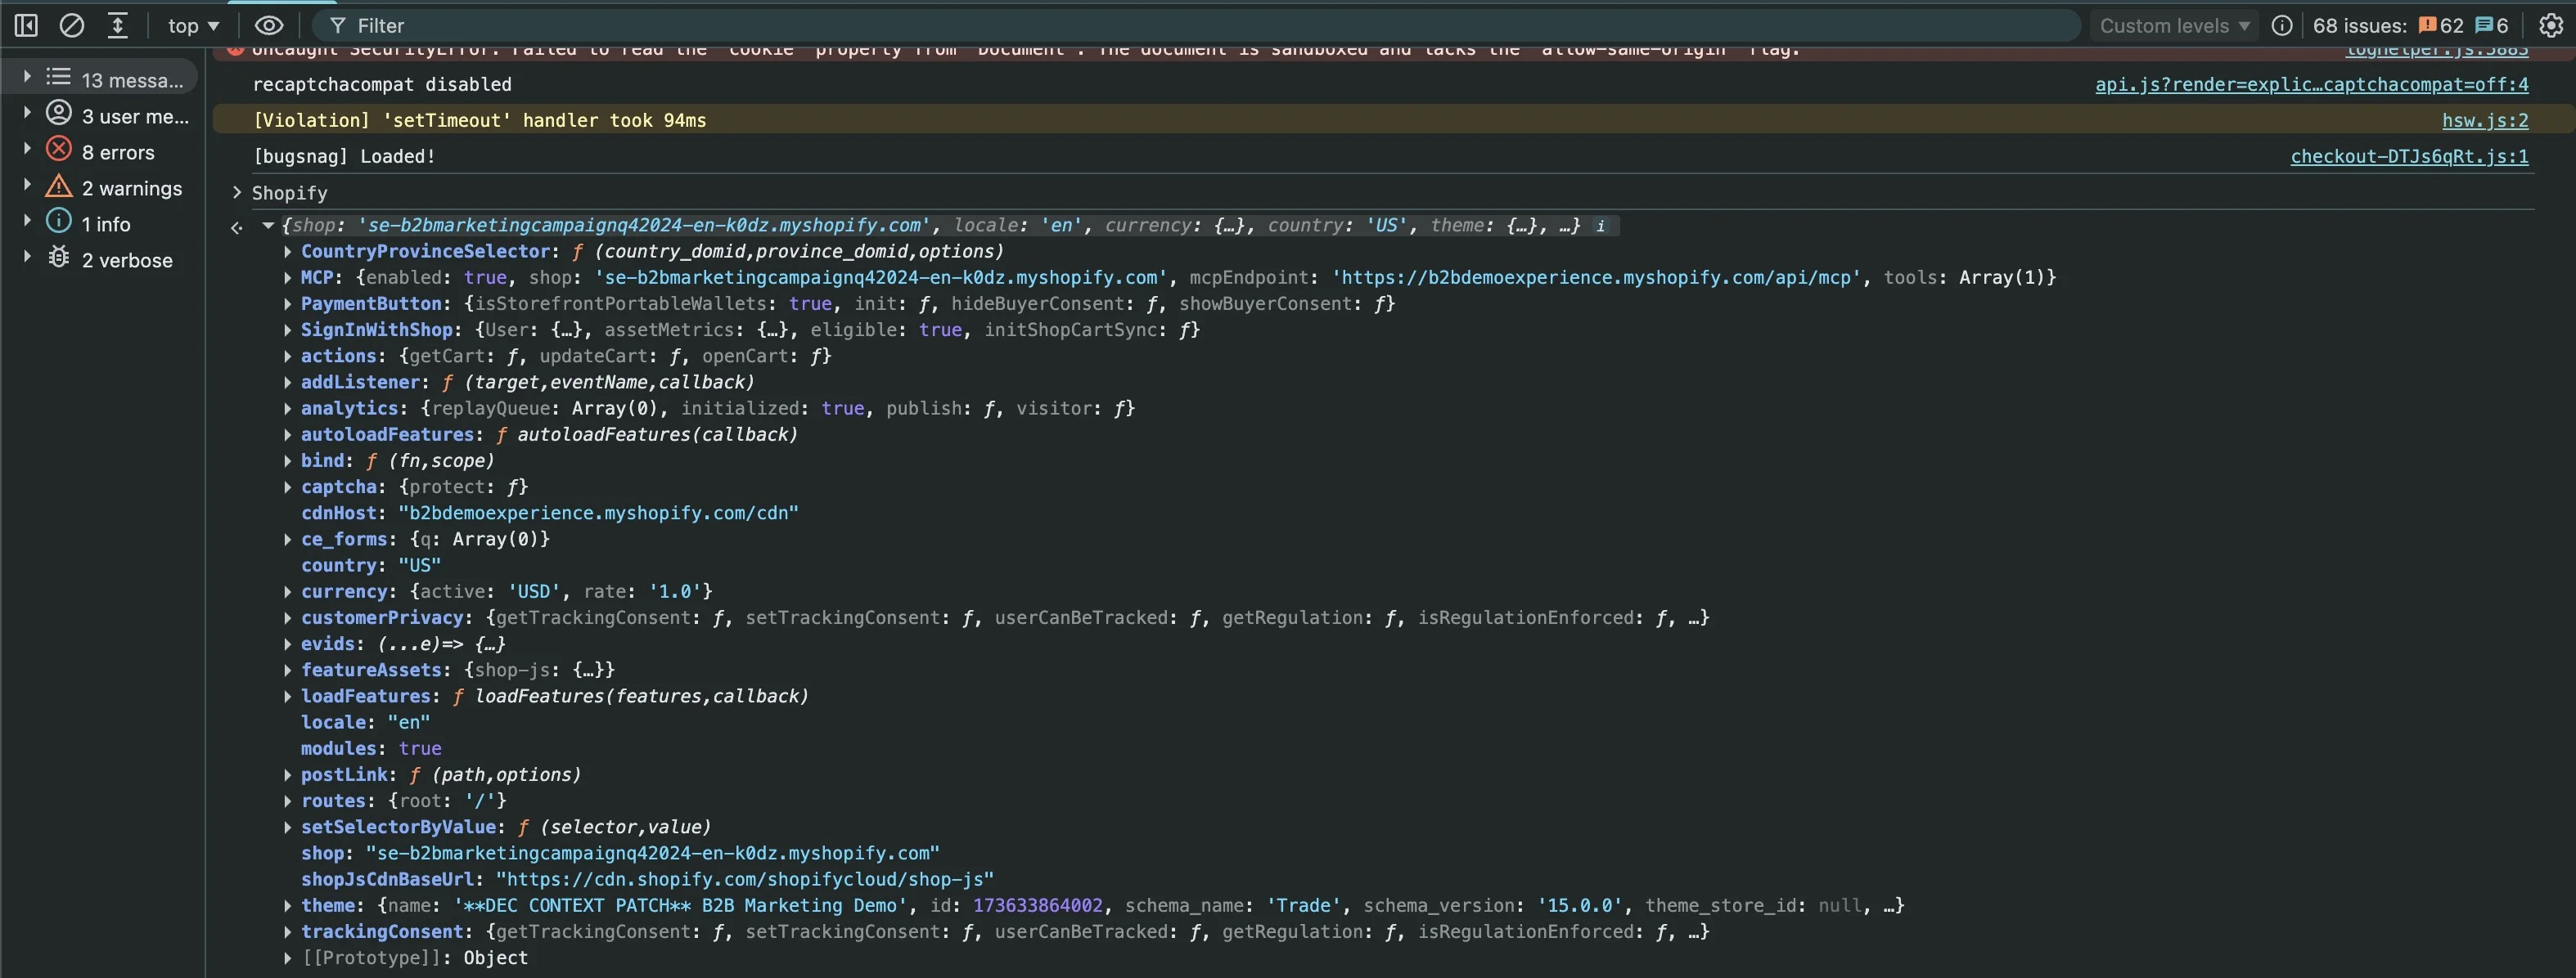Open the 62 issues orange badge

point(2441,26)
